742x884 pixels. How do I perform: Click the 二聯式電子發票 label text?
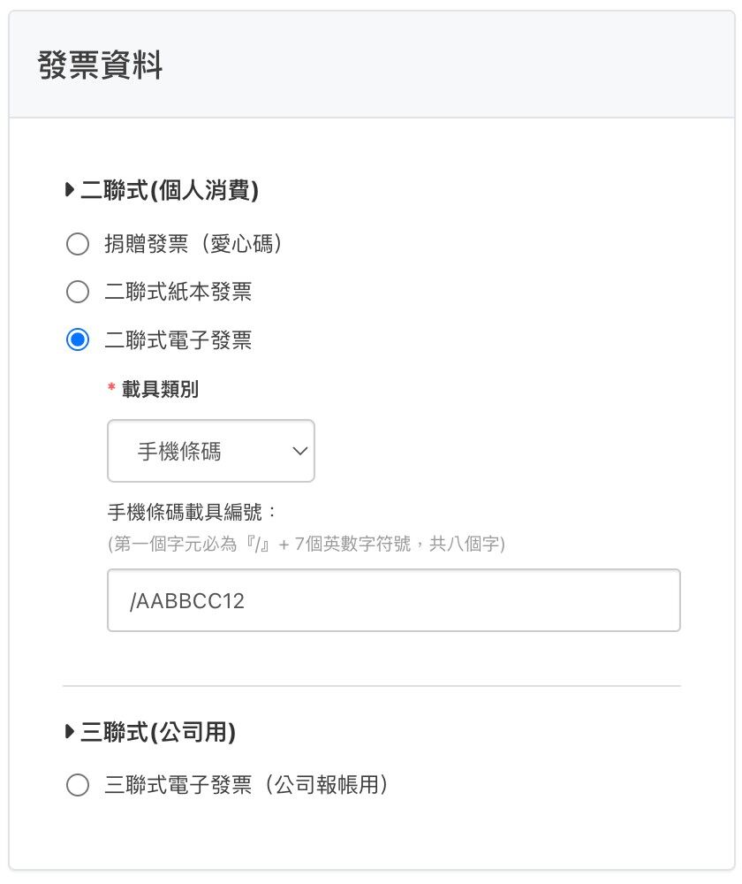(178, 340)
